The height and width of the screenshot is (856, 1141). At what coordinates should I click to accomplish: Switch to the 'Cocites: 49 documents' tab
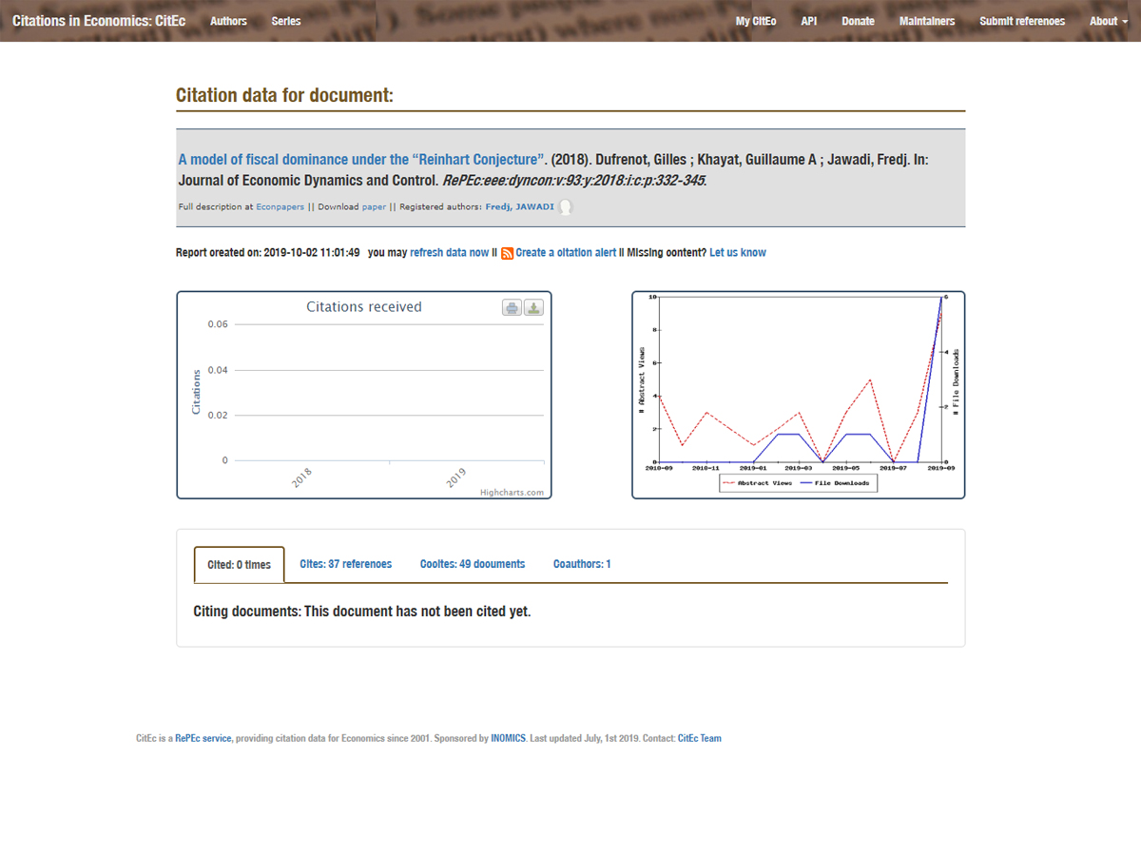tap(473, 564)
